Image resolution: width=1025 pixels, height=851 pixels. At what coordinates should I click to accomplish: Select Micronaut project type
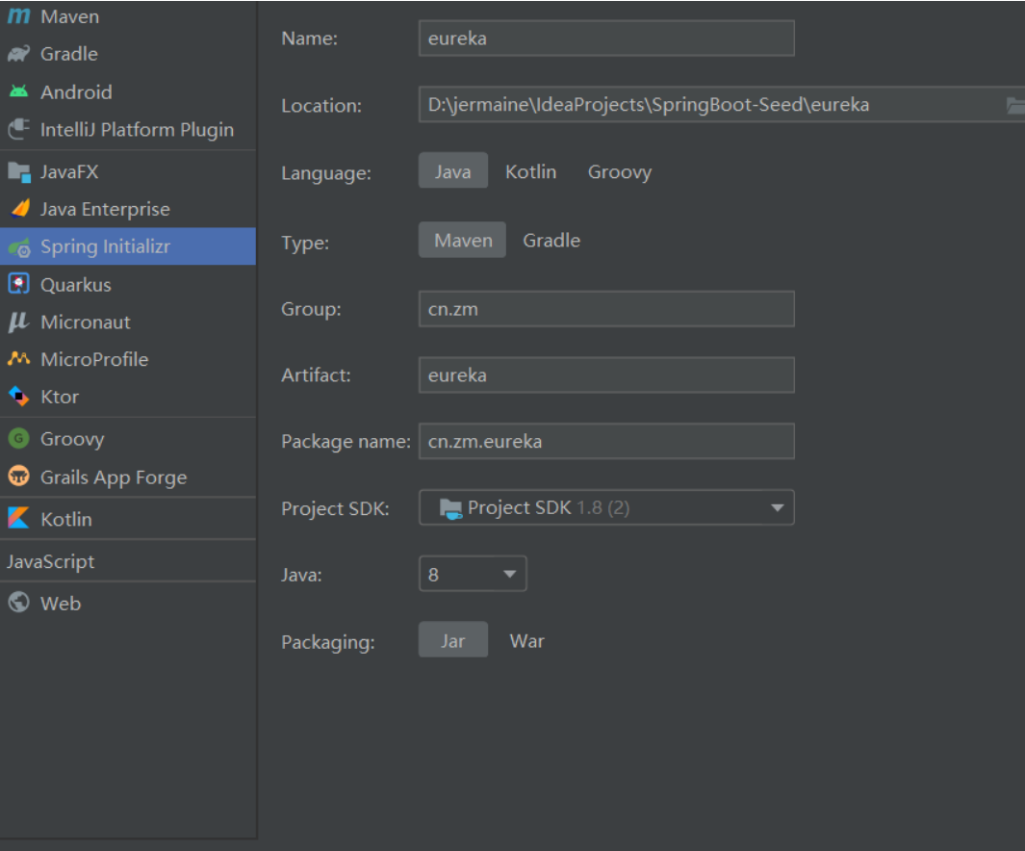point(128,322)
